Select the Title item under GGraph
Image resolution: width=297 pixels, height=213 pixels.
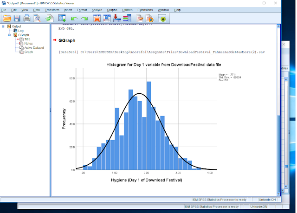click(27, 39)
